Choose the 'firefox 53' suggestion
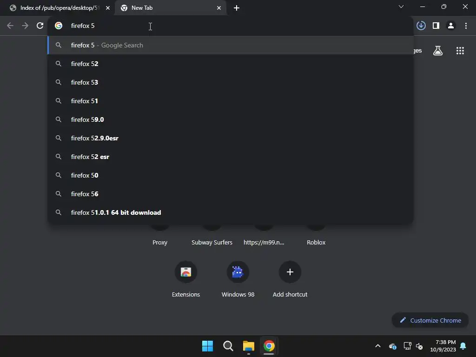This screenshot has height=357, width=476. click(231, 82)
